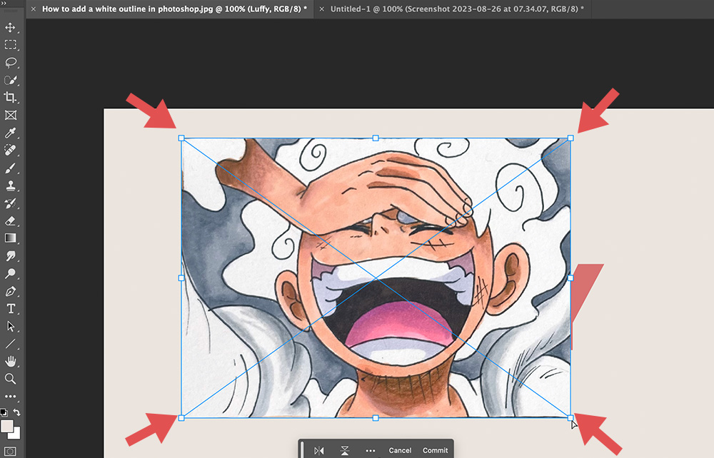Click the bottom-center transform handle
714x458 pixels.
coord(376,418)
